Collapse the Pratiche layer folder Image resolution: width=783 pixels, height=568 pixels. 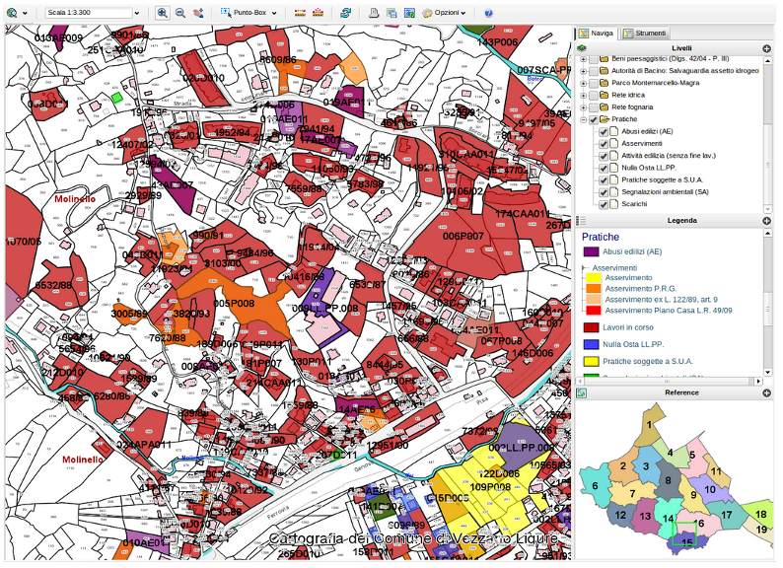583,119
